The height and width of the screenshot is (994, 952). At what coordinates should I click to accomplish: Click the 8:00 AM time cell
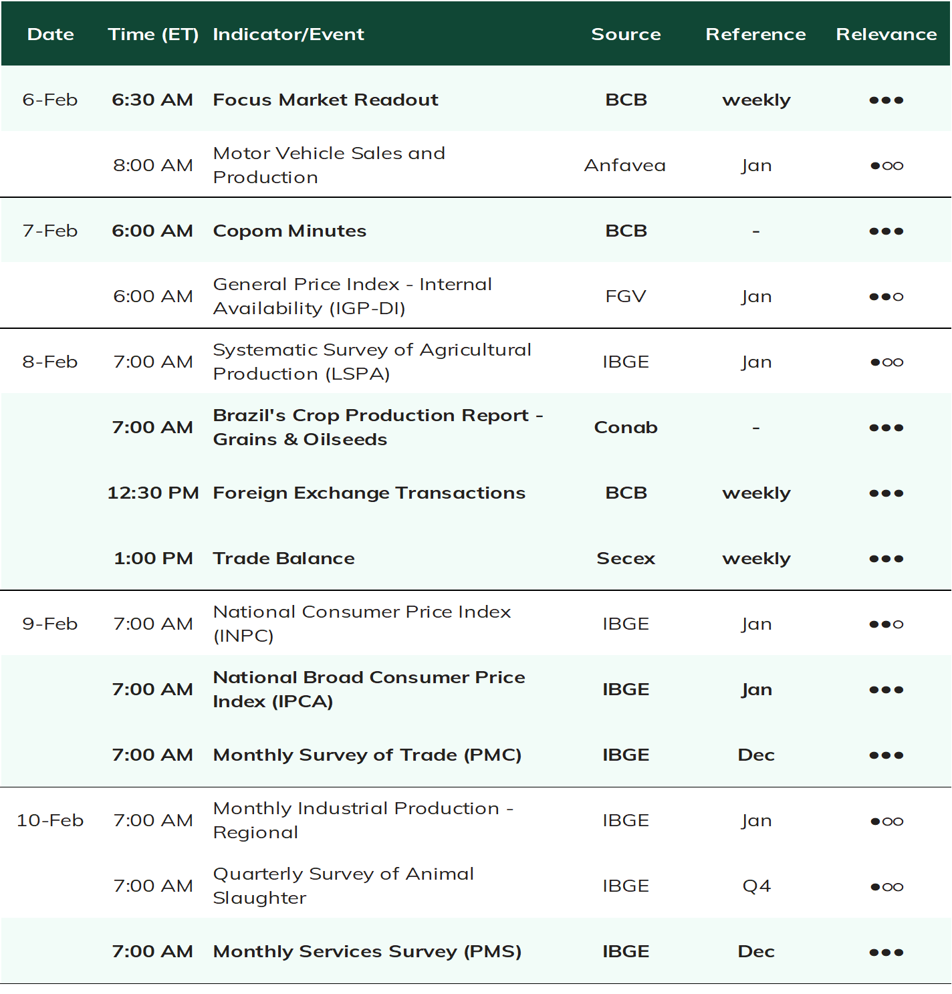coord(153,165)
